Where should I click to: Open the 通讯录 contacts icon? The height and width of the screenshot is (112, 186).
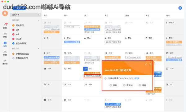pyautogui.click(x=5, y=62)
